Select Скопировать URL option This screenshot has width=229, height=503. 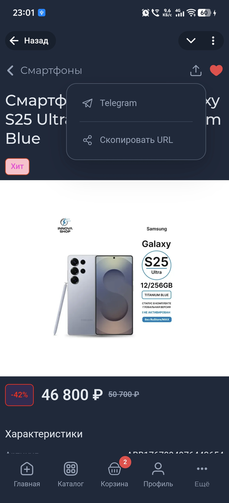click(x=136, y=140)
